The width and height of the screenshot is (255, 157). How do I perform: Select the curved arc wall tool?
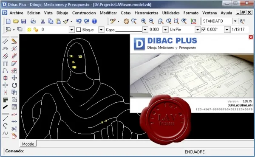(6, 48)
